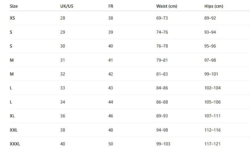Select the XL size row label

(x=12, y=116)
